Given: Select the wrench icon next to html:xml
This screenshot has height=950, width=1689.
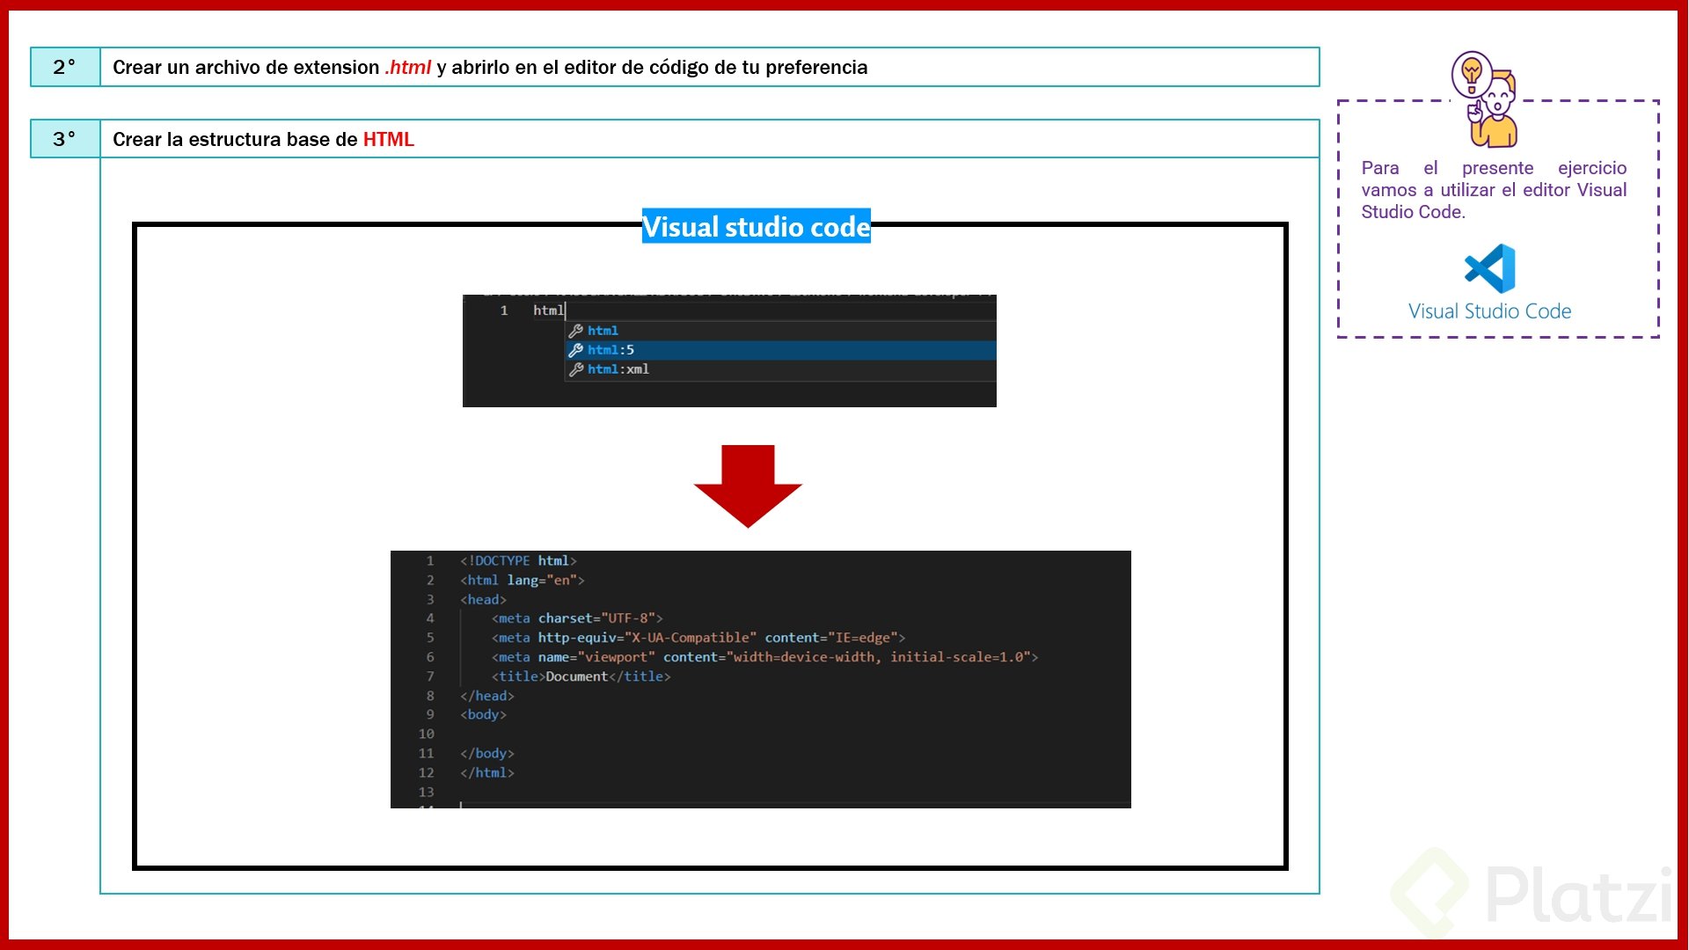Looking at the screenshot, I should (x=577, y=369).
